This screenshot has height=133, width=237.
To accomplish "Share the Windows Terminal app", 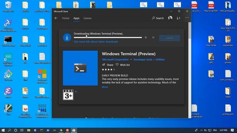I will [x=108, y=65].
